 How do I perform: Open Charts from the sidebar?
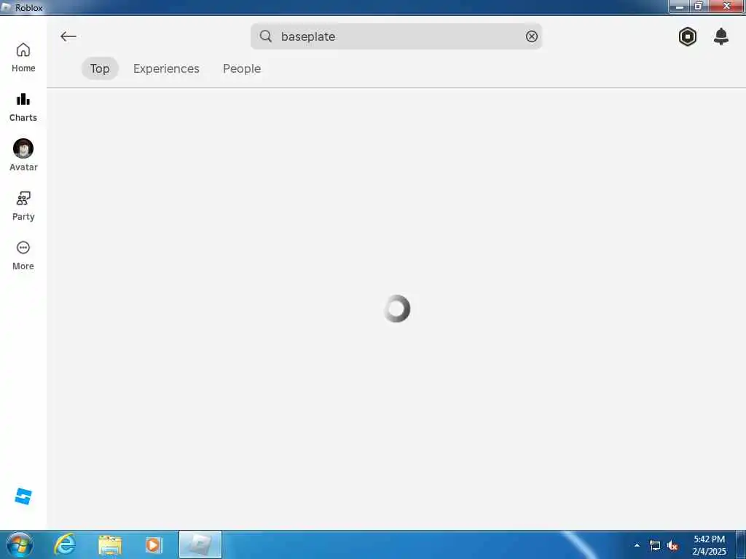(x=23, y=108)
